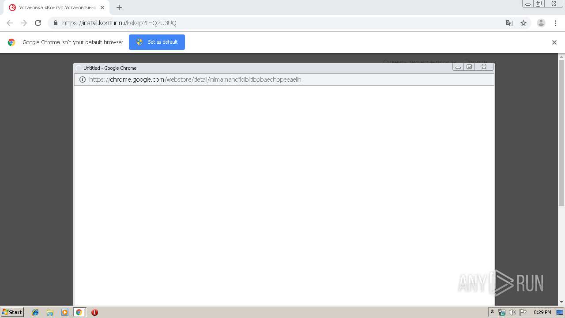Reload the page with the refresh icon
Viewport: 565px width, 318px height.
point(38,23)
